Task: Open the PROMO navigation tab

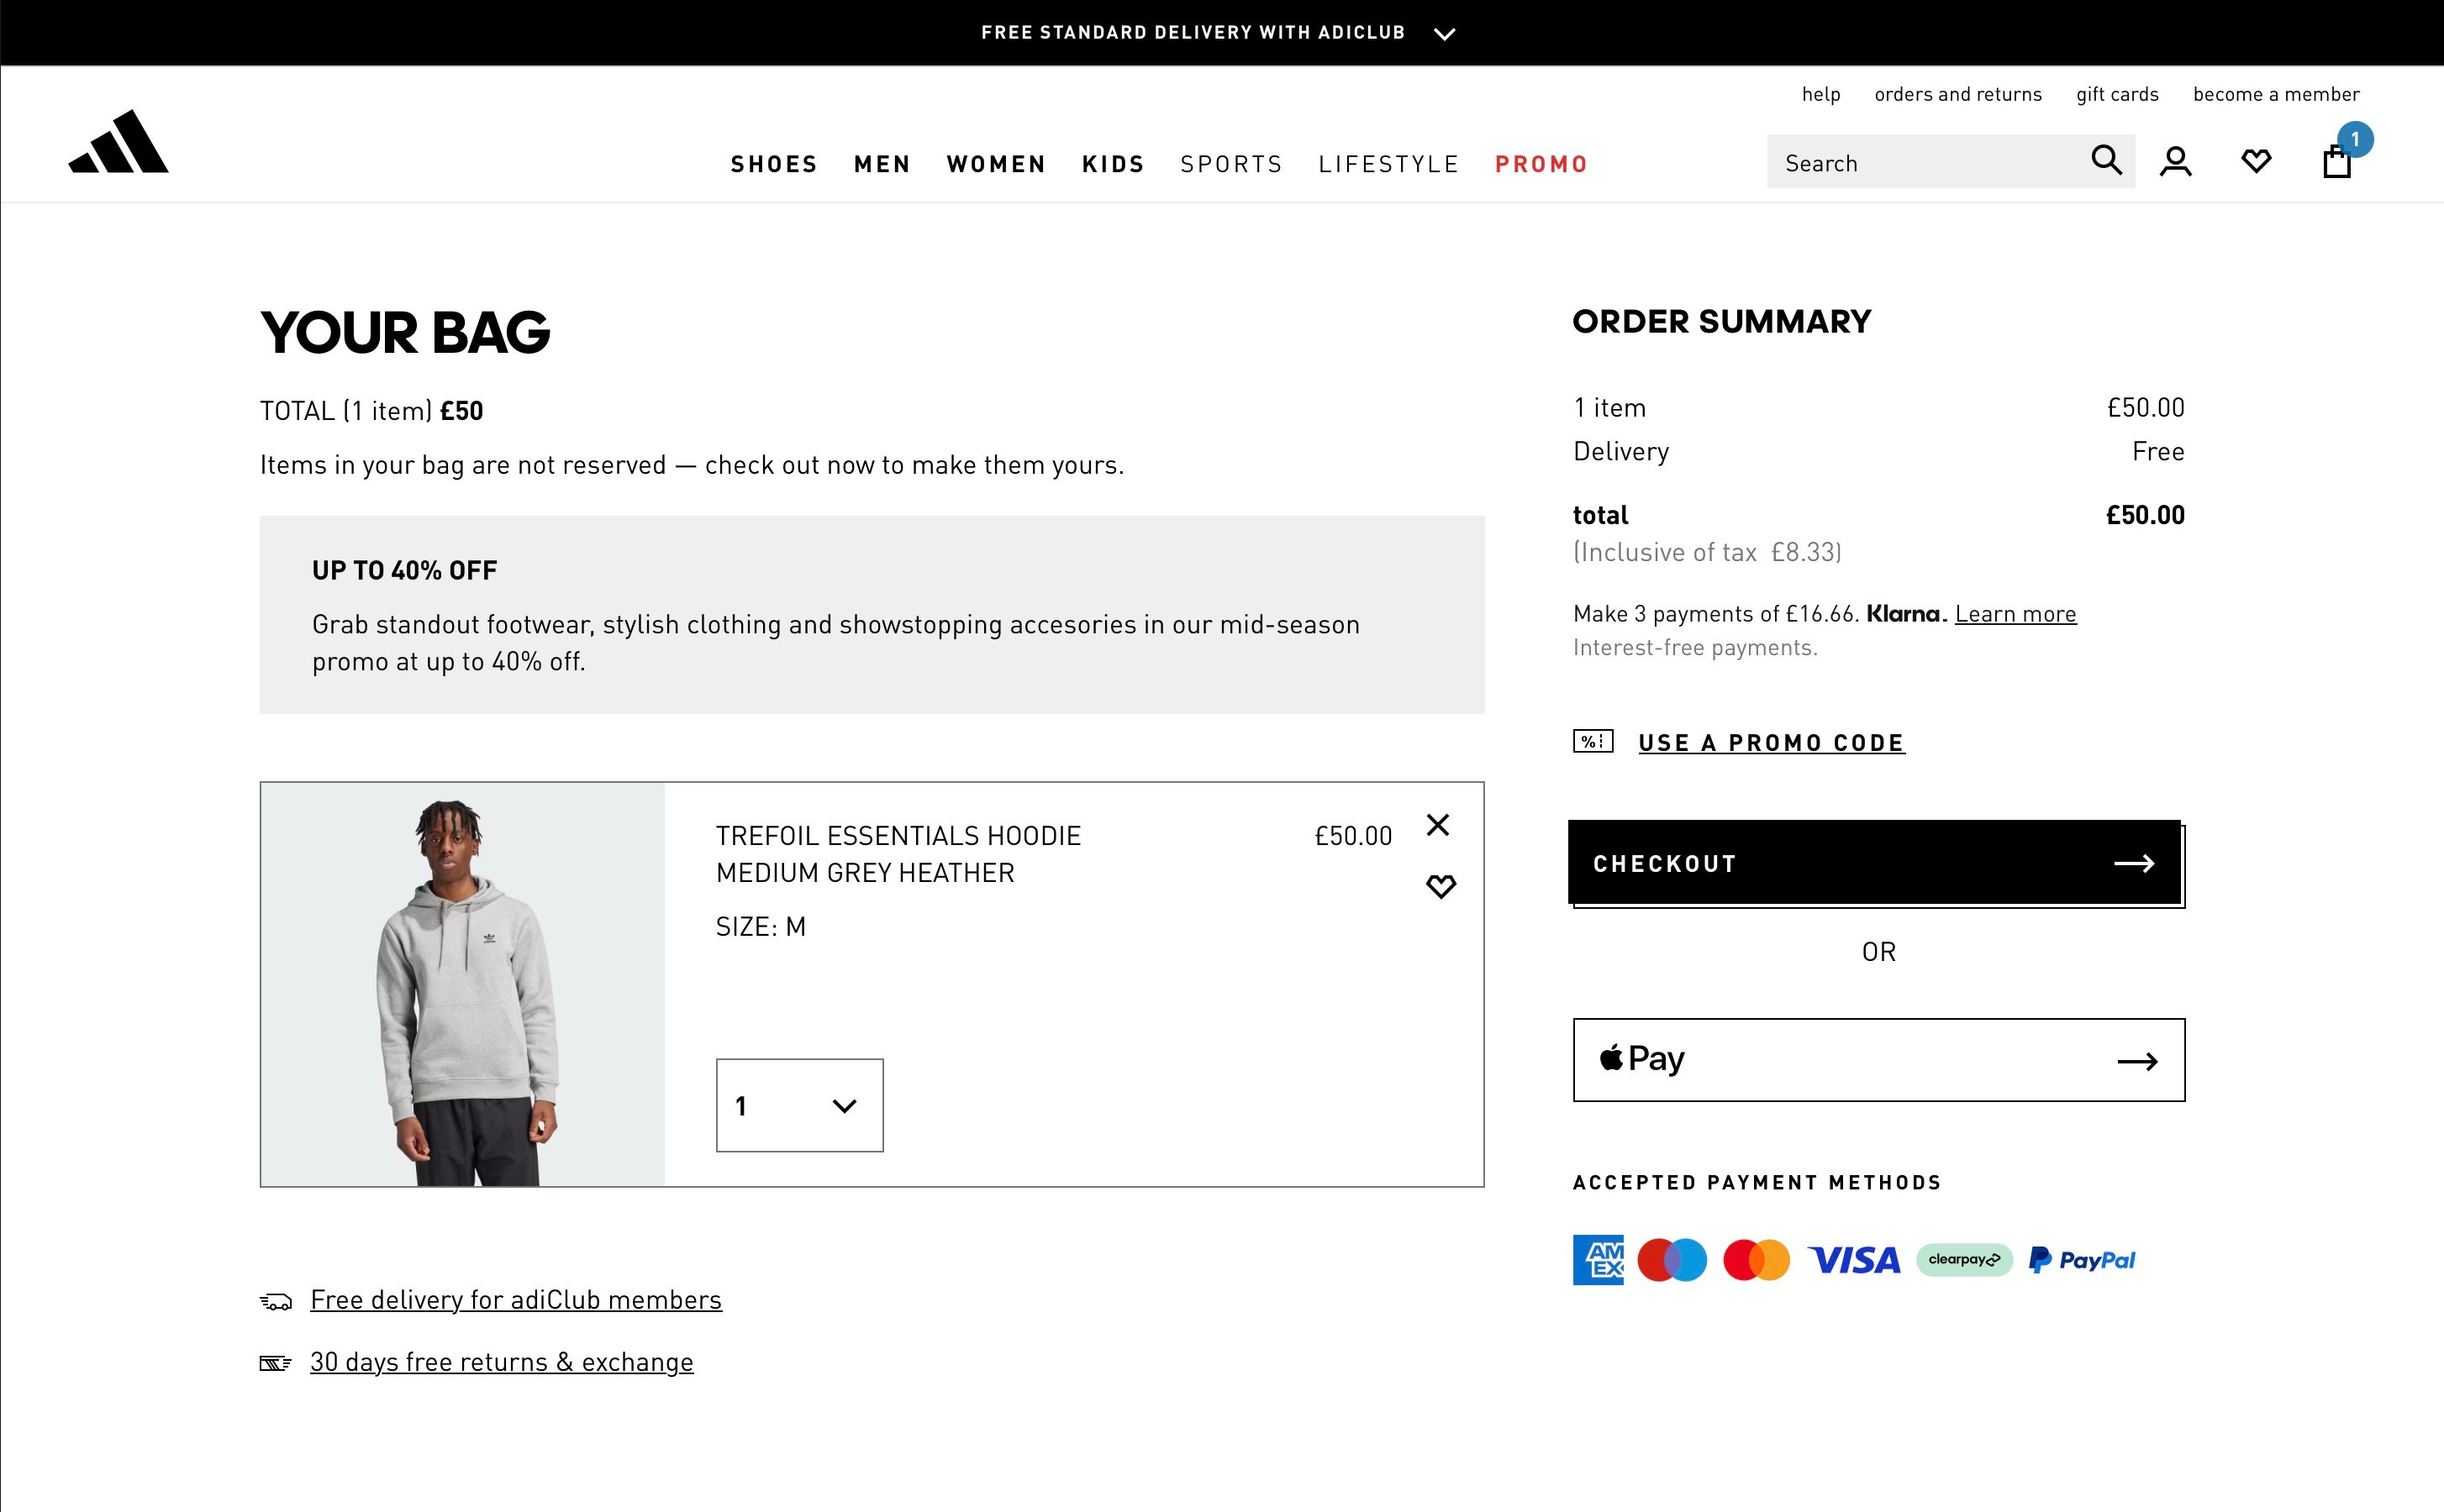Action: tap(1541, 164)
